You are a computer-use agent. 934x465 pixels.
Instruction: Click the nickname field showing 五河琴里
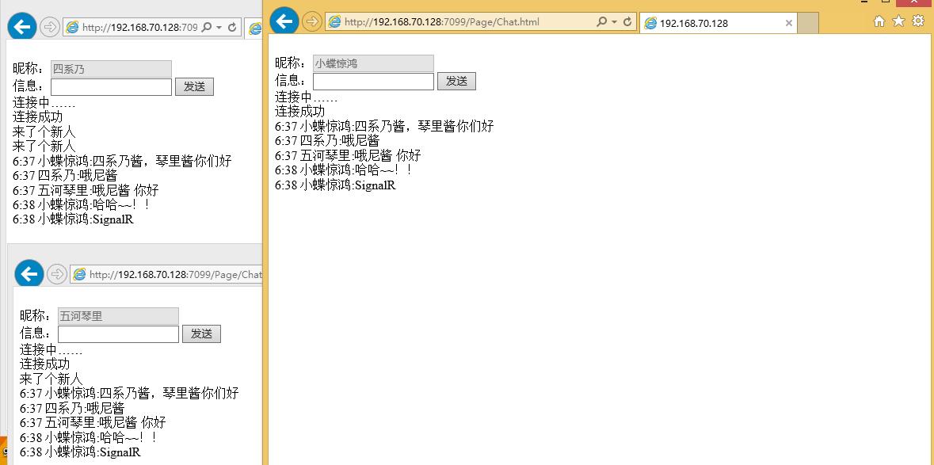(119, 316)
